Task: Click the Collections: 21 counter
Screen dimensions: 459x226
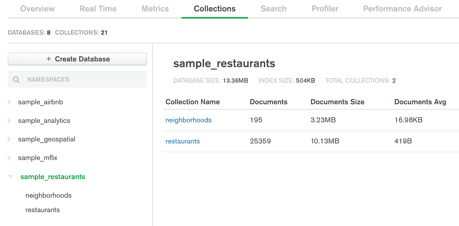Action: point(81,32)
